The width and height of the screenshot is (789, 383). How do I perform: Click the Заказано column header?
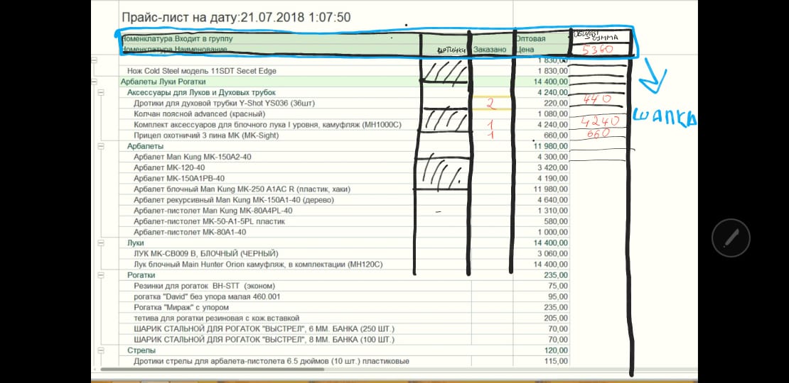click(489, 50)
